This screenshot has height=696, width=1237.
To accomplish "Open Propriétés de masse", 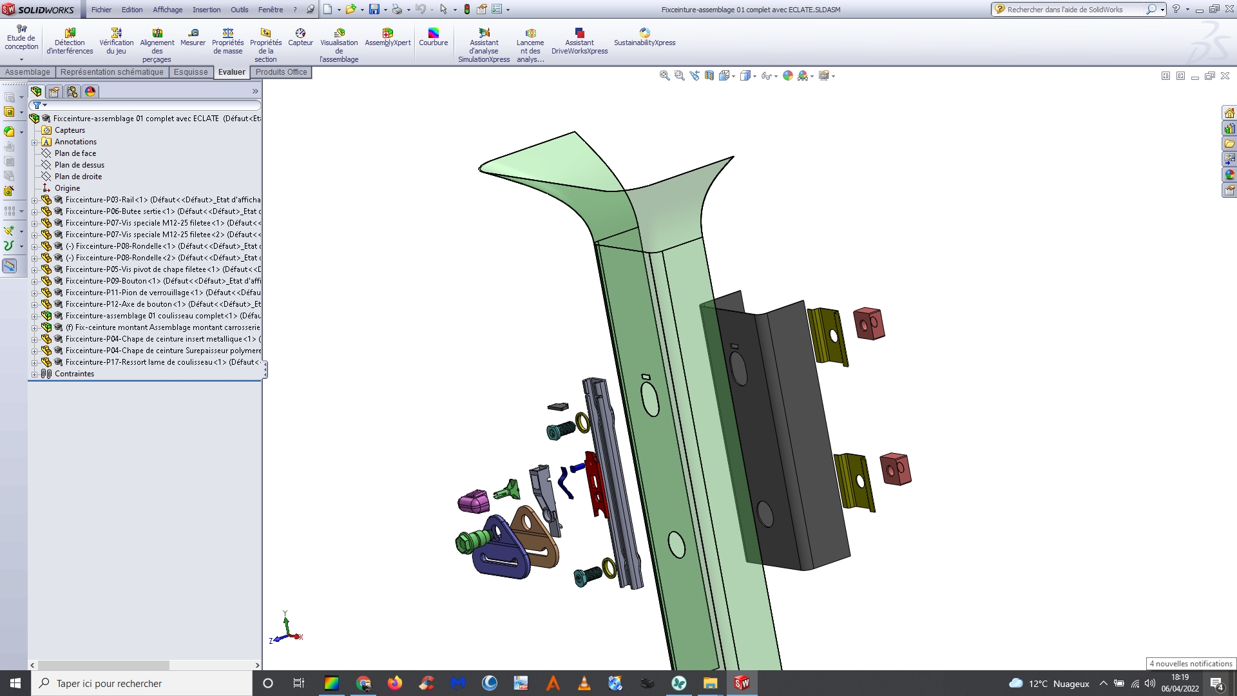I will coord(228,41).
